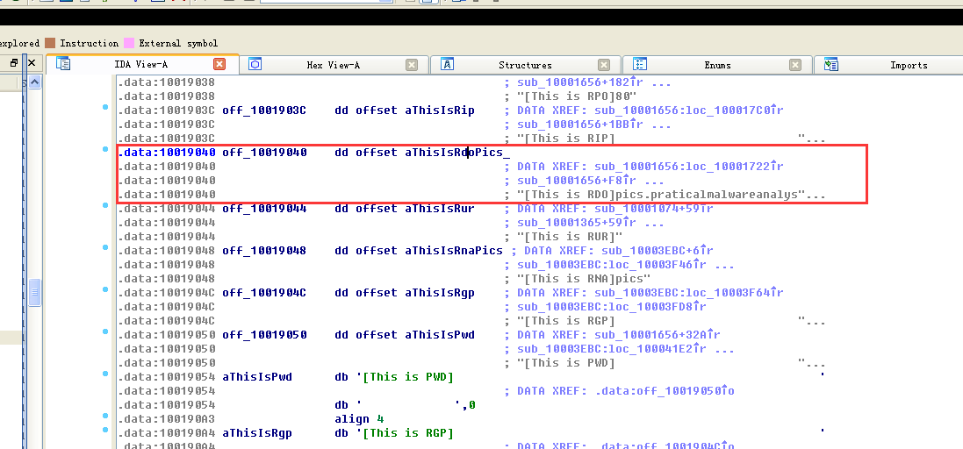
Task: Click the scroll-up arrow in left panel
Action: click(x=35, y=82)
